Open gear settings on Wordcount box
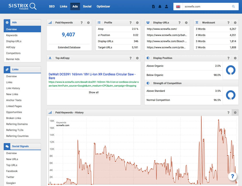 [x=235, y=23]
